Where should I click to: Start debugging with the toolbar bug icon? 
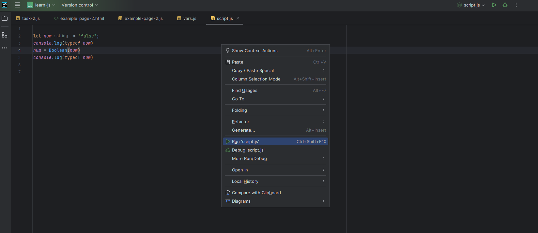coord(505,5)
